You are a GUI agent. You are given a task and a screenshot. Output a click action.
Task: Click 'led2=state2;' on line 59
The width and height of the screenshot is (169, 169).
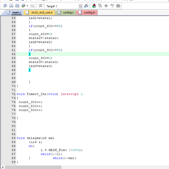[40, 42]
